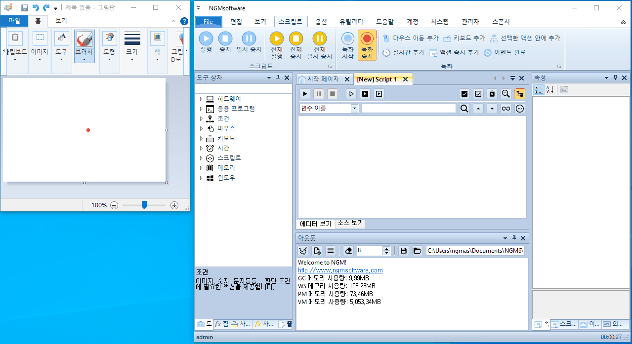Click 선택한 액션 안에 추가
Image resolution: width=632 pixels, height=344 pixels.
[x=524, y=38]
